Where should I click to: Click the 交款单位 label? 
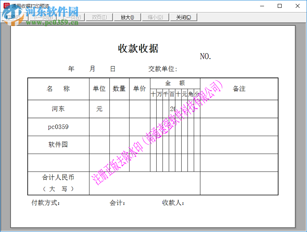pos(162,69)
